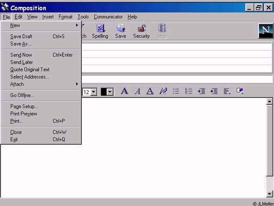Apply underline with the underlined A icon
This screenshot has height=206, width=274.
[x=150, y=91]
